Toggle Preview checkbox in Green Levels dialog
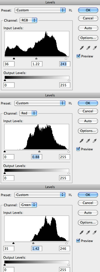Viewport: 100px width, 272px height. tap(78, 241)
